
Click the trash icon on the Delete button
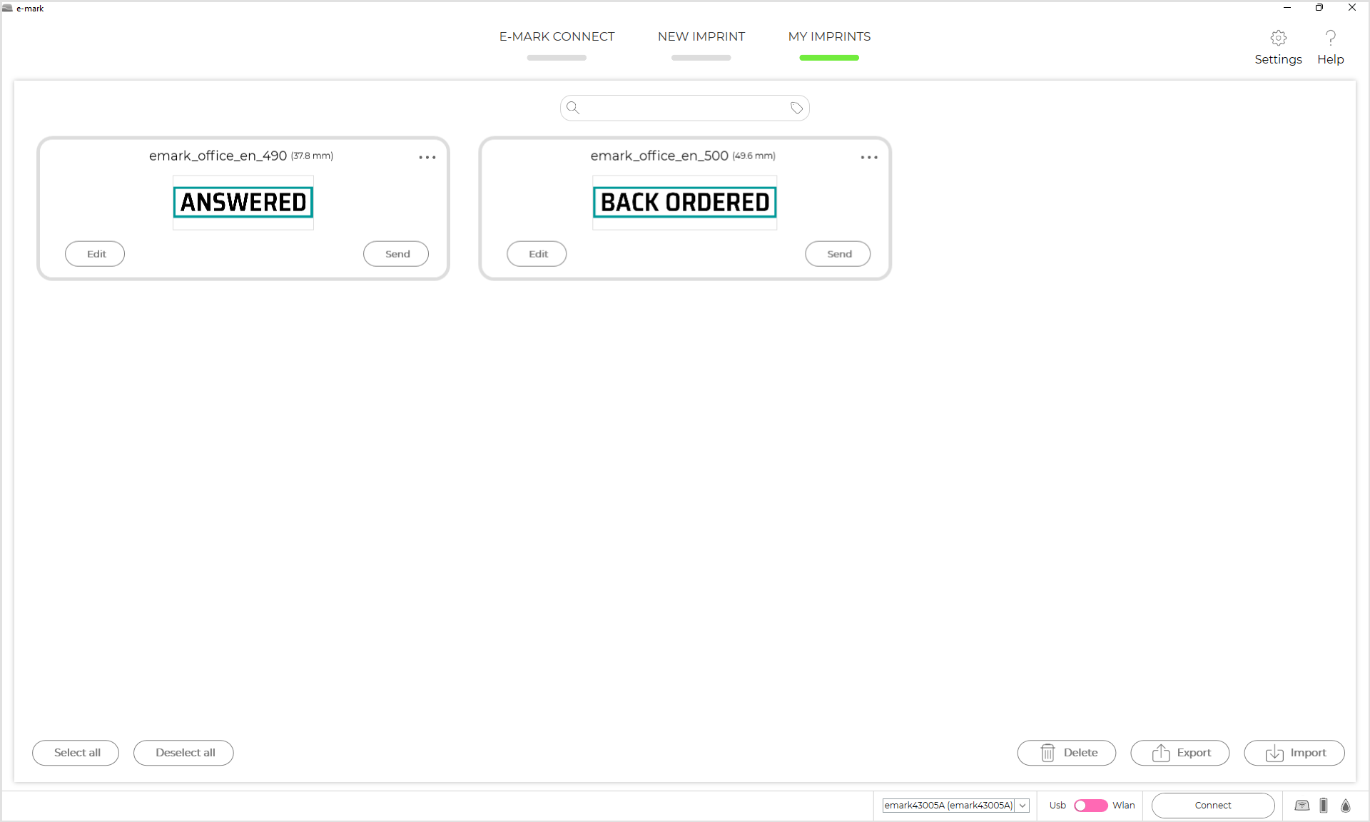pyautogui.click(x=1047, y=753)
